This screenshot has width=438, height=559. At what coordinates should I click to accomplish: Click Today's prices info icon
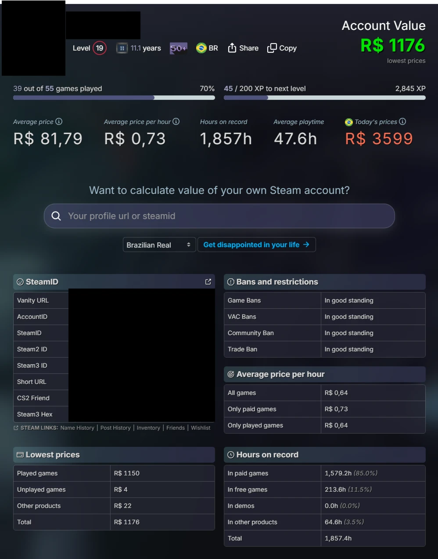(x=402, y=121)
